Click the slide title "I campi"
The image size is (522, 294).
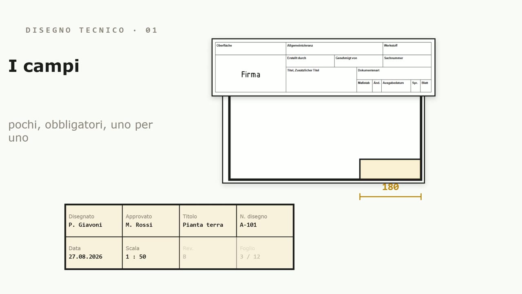tap(44, 66)
